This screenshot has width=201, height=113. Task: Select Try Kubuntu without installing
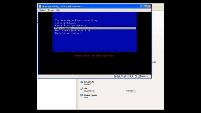tap(76, 20)
